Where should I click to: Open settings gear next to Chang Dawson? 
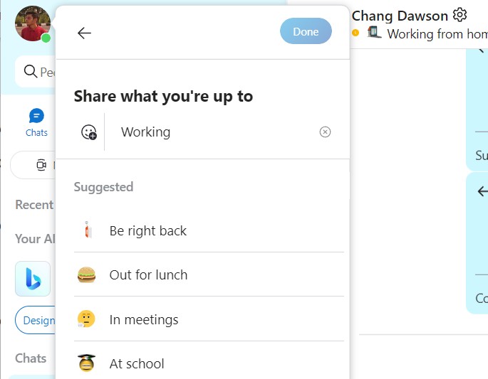click(460, 15)
